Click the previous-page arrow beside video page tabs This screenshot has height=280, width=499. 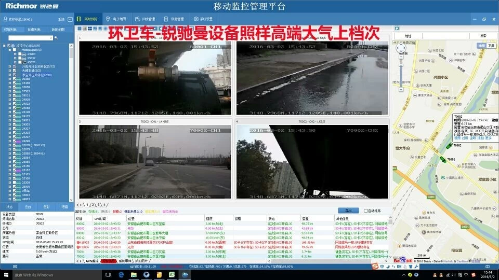point(77,205)
